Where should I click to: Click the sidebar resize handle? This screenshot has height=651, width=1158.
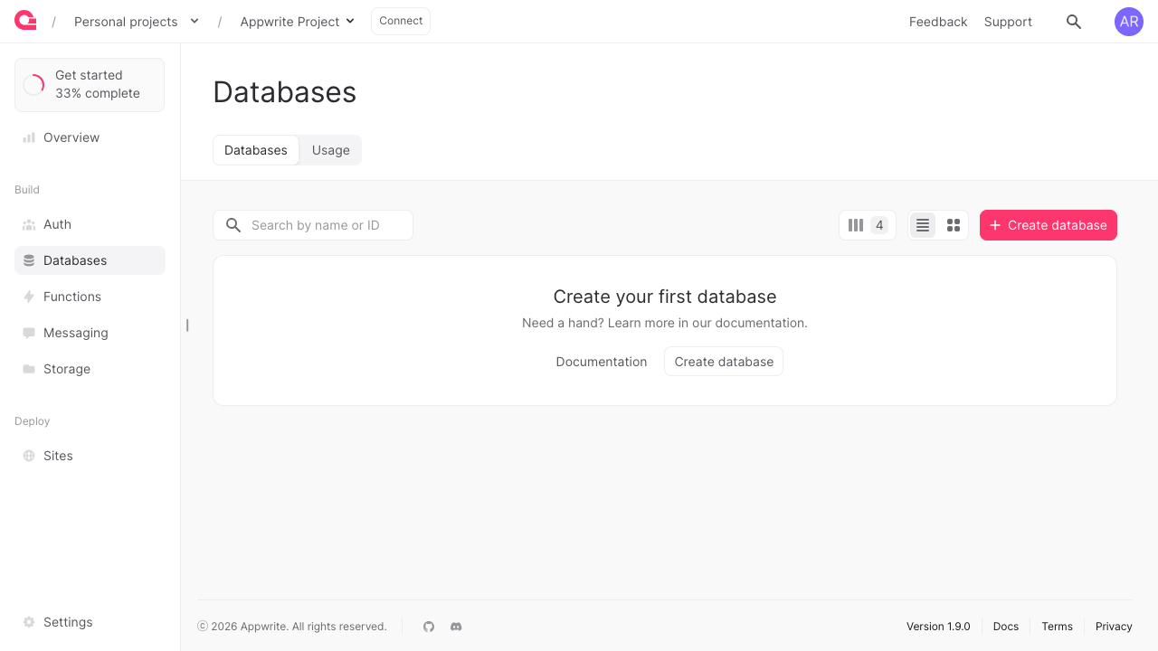pos(187,325)
